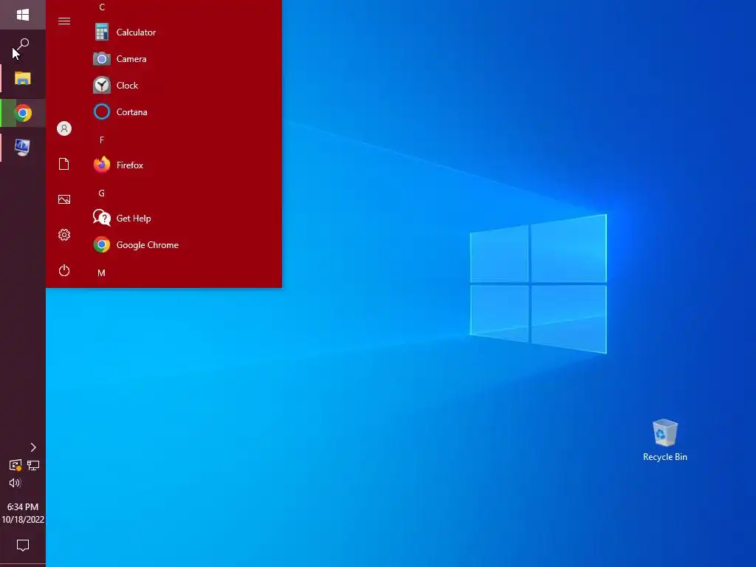The image size is (756, 567).
Task: Open the Action Center notifications icon
Action: click(23, 546)
